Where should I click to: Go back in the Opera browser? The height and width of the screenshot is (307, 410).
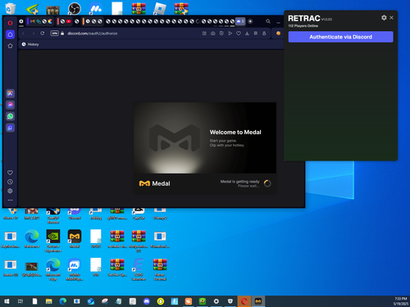(23, 34)
